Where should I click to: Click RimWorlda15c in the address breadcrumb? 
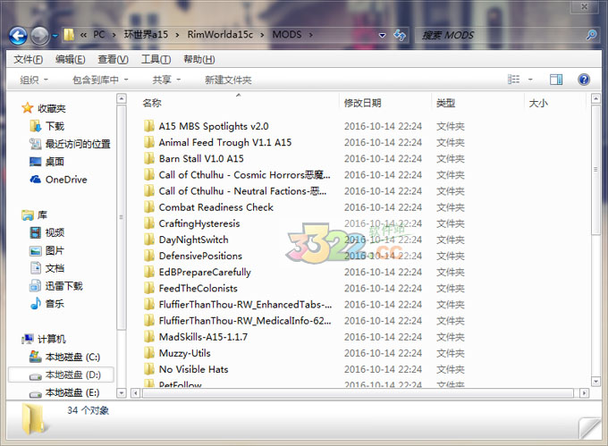pyautogui.click(x=220, y=35)
